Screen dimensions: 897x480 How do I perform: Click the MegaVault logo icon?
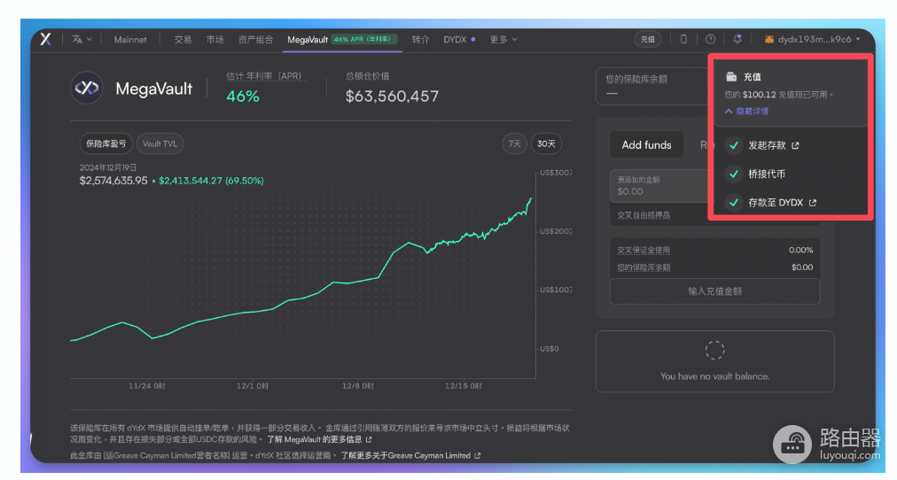[86, 88]
